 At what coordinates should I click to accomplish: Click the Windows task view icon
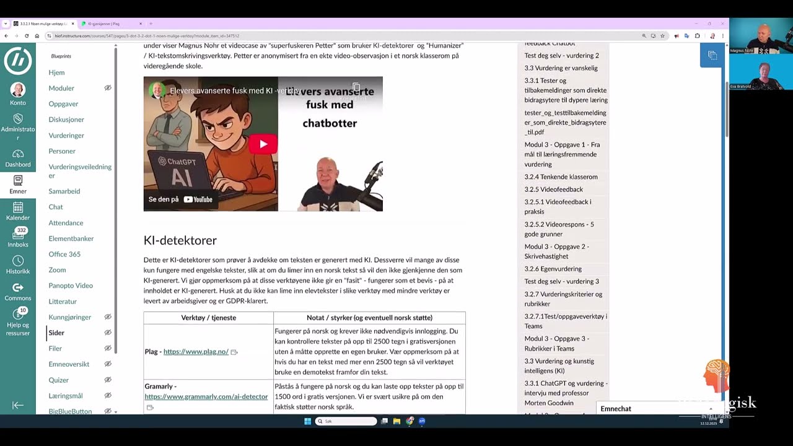tap(384, 421)
